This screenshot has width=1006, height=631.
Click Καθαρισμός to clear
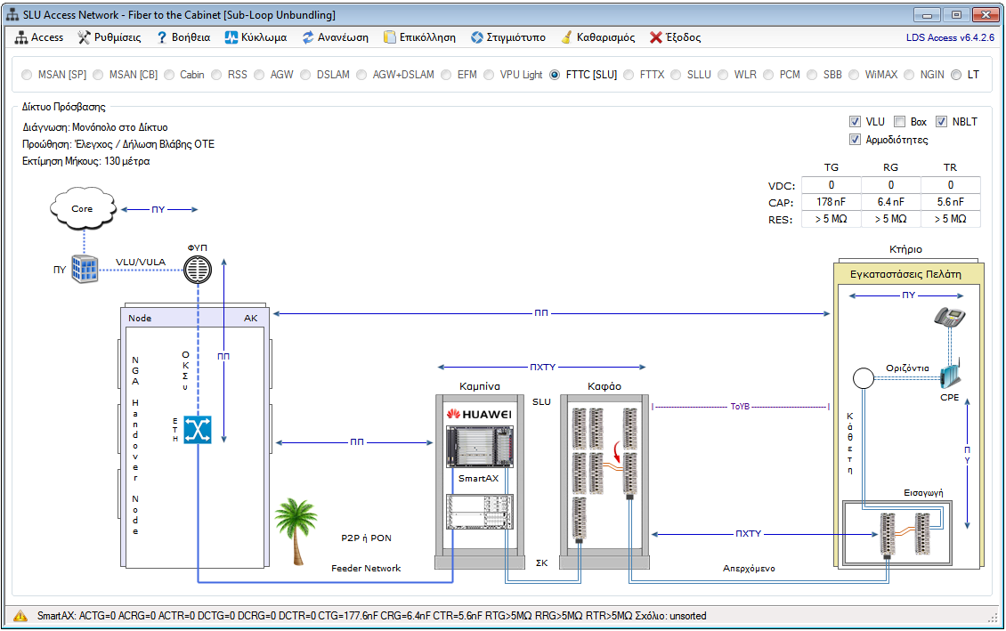coord(597,37)
